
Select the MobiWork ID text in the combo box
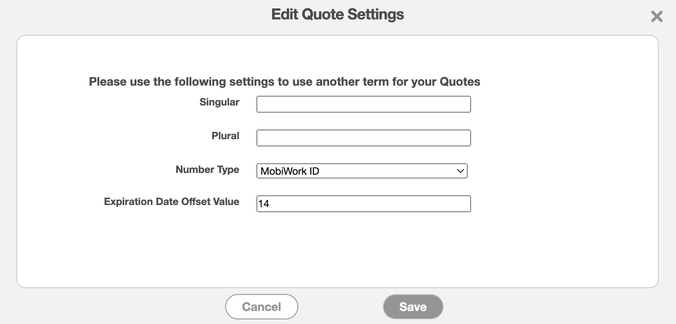[x=290, y=171]
